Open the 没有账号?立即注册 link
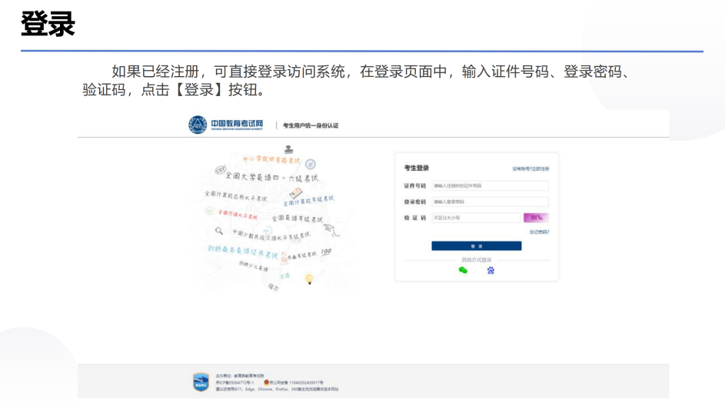 coord(530,168)
